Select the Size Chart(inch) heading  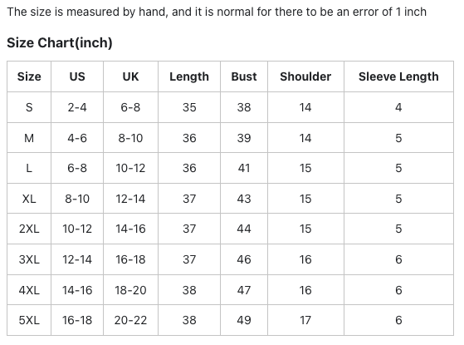[x=60, y=42]
